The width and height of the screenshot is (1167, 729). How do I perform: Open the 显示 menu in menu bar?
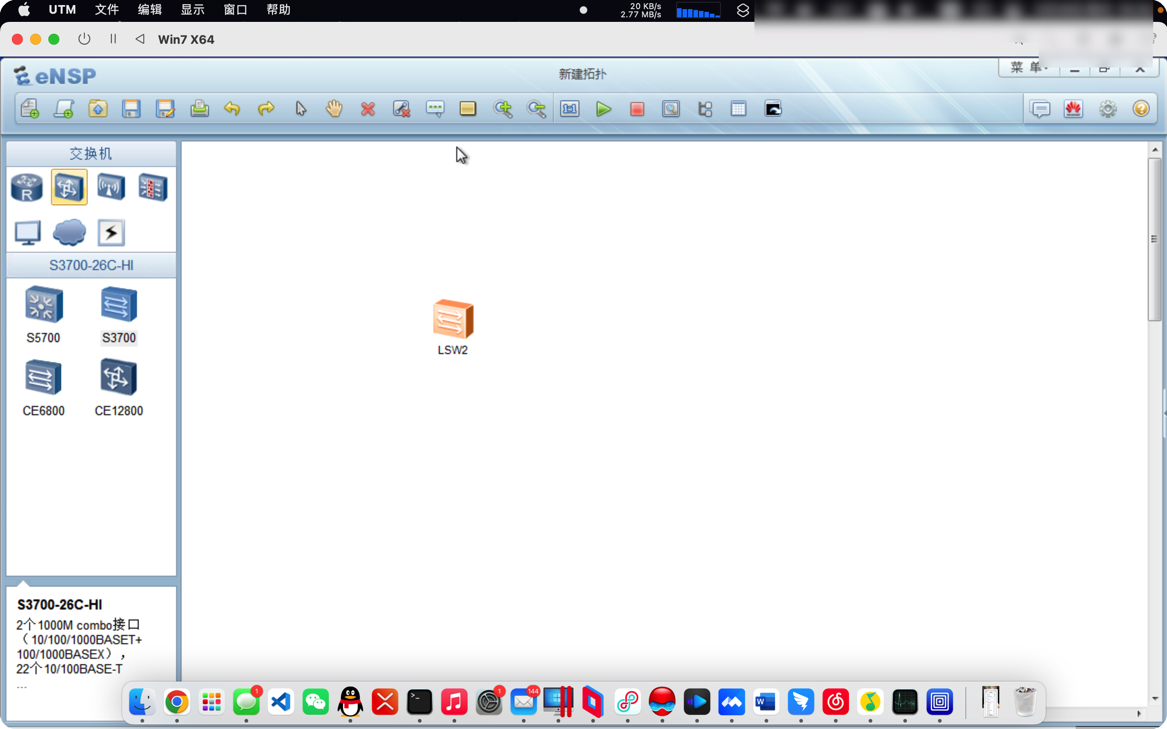[193, 10]
